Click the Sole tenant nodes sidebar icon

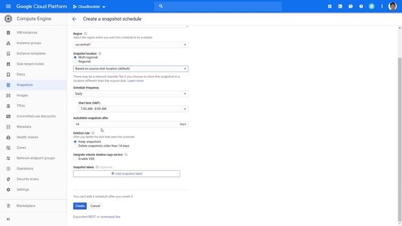point(8,64)
